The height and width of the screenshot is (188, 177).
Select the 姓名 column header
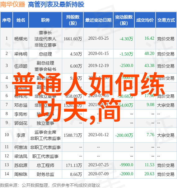21,20
